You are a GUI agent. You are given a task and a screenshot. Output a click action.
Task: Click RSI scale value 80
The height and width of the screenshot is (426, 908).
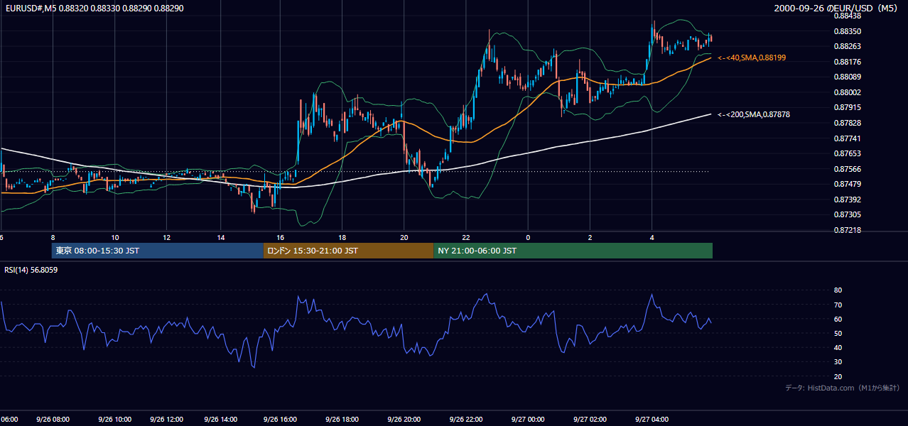coord(838,290)
